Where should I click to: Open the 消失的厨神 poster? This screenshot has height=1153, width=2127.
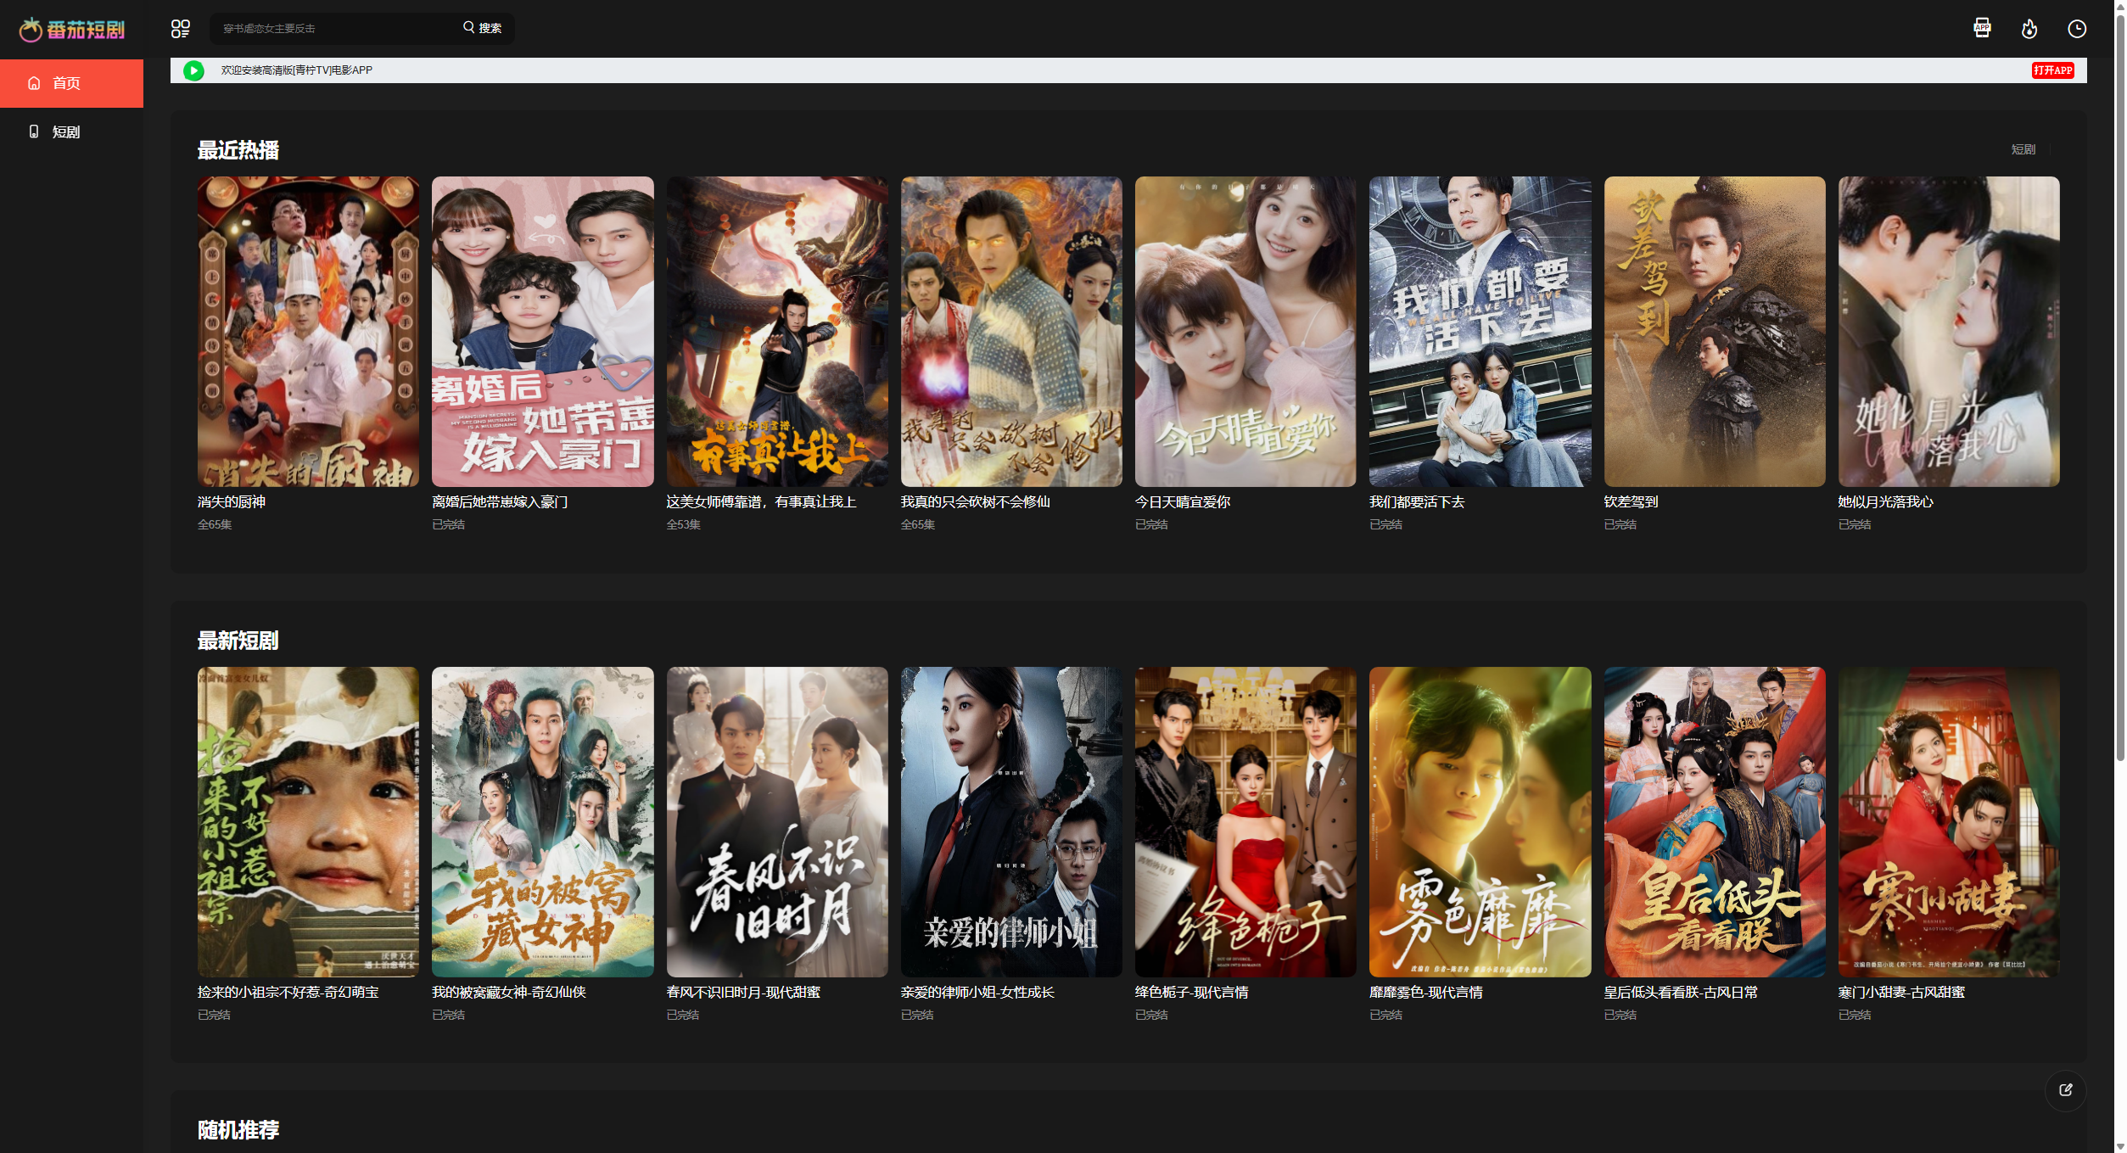coord(308,331)
